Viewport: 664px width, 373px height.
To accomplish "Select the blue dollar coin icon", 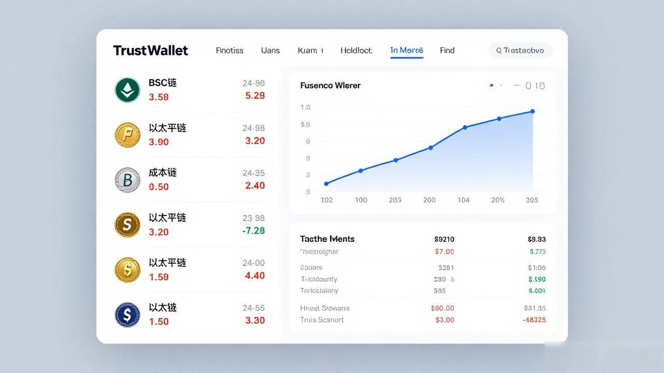I will tap(127, 314).
